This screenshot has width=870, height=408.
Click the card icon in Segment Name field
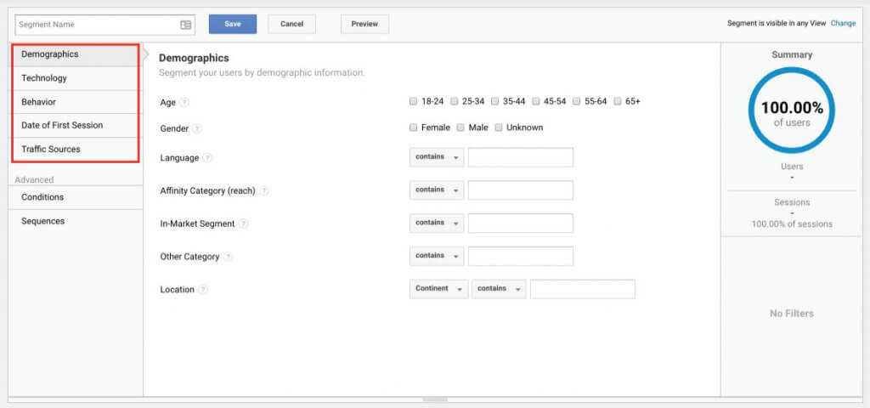point(186,25)
